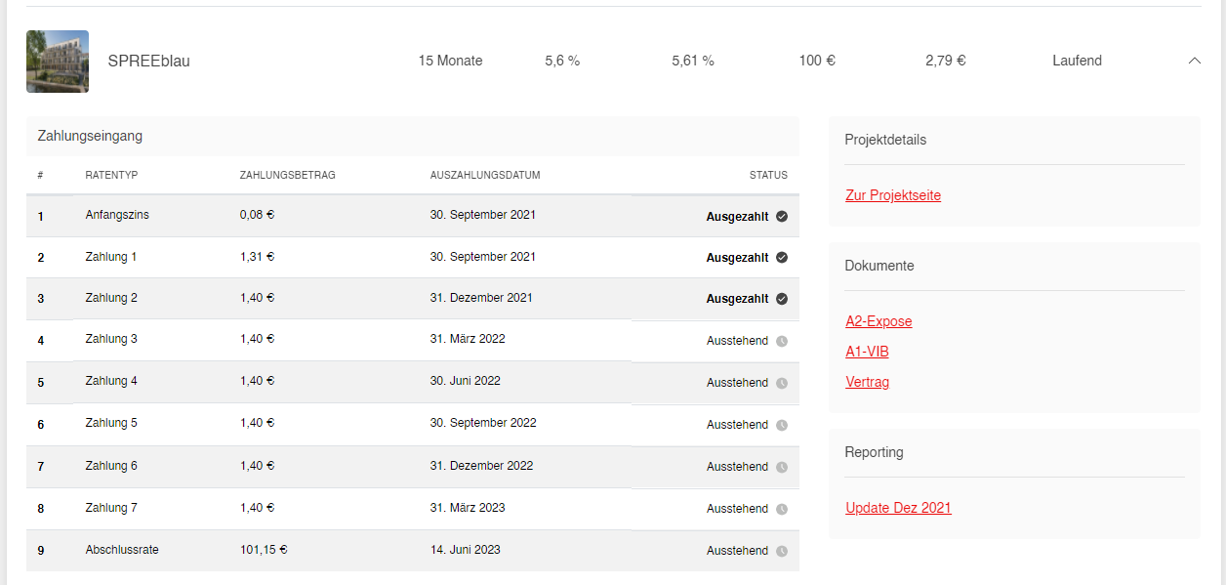Open the A1-VIB document link

coord(867,352)
